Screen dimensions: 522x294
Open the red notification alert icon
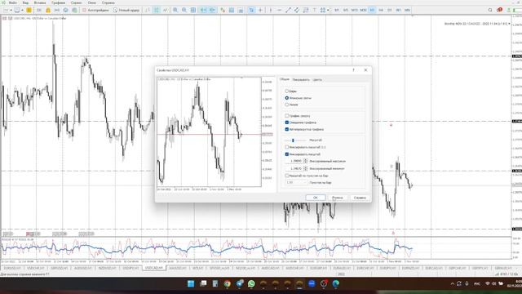[499, 10]
